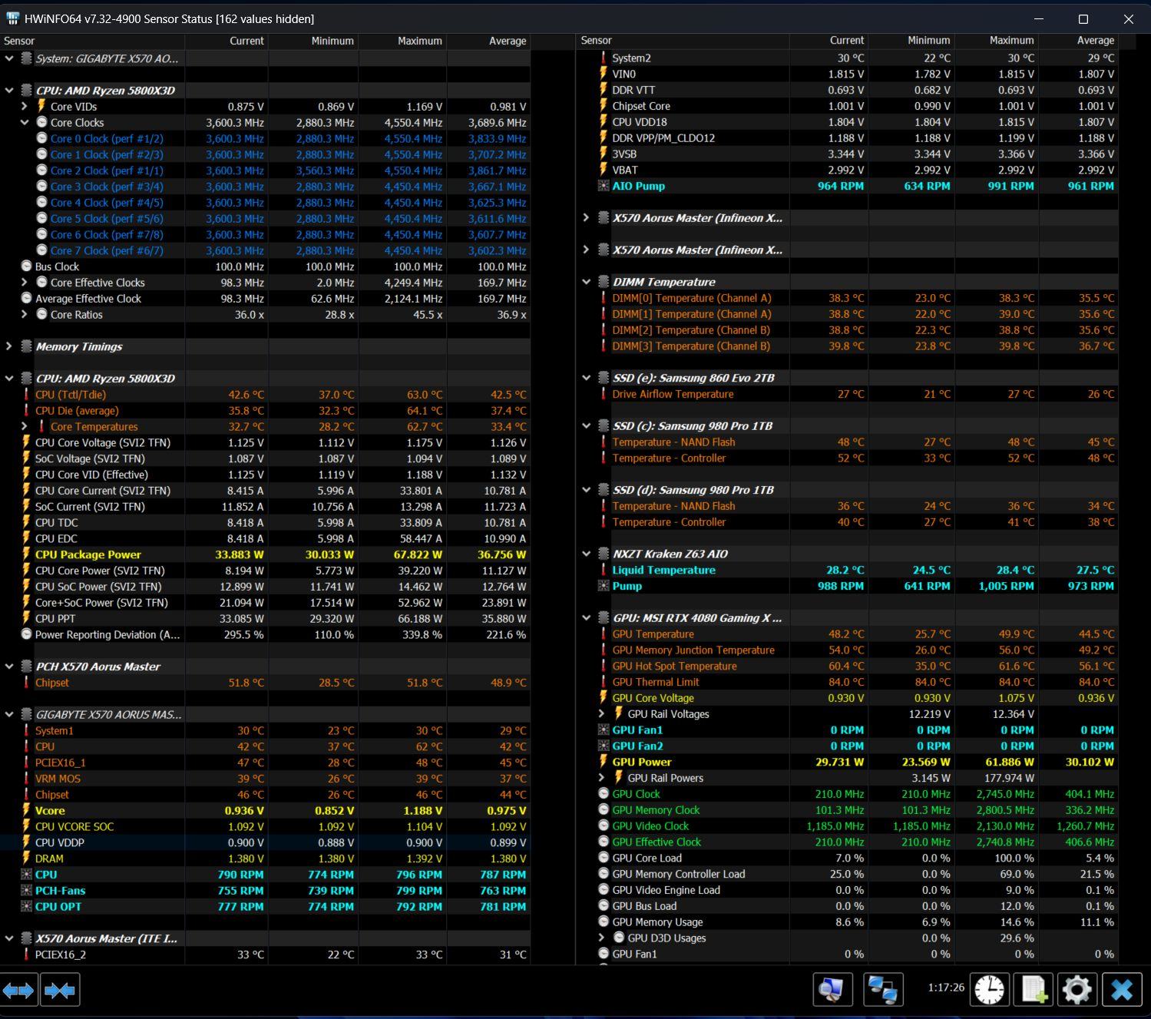Click the Vcore bolt icon
1151x1019 pixels.
[27, 810]
